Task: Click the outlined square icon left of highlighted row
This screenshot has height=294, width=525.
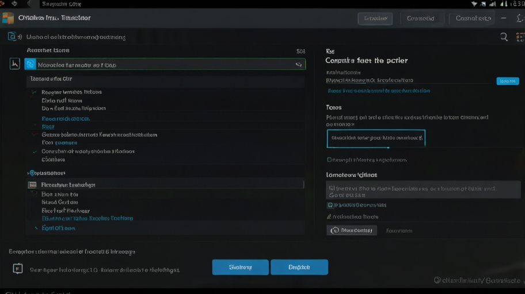Action: 15,64
